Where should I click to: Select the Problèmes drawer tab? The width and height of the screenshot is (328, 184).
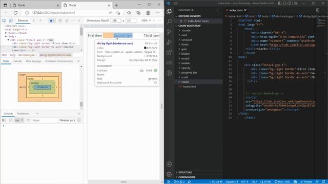(x=23, y=113)
